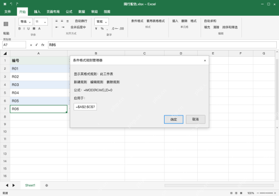Screen dimensions: 279x196
Task: Open Insert Function (fx) dialog
Action: (x=43, y=45)
